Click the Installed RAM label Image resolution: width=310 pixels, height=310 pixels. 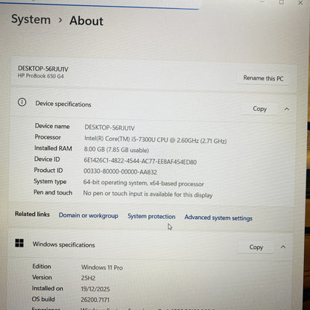(53, 148)
